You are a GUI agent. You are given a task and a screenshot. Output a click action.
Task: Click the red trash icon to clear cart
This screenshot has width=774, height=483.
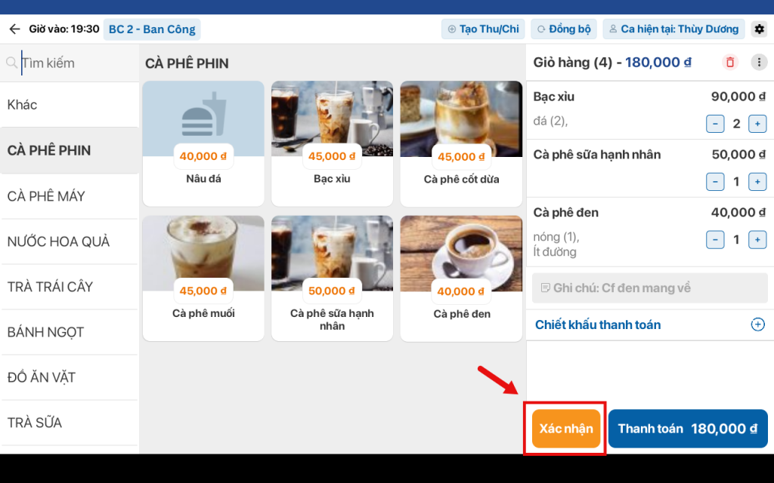coord(729,63)
